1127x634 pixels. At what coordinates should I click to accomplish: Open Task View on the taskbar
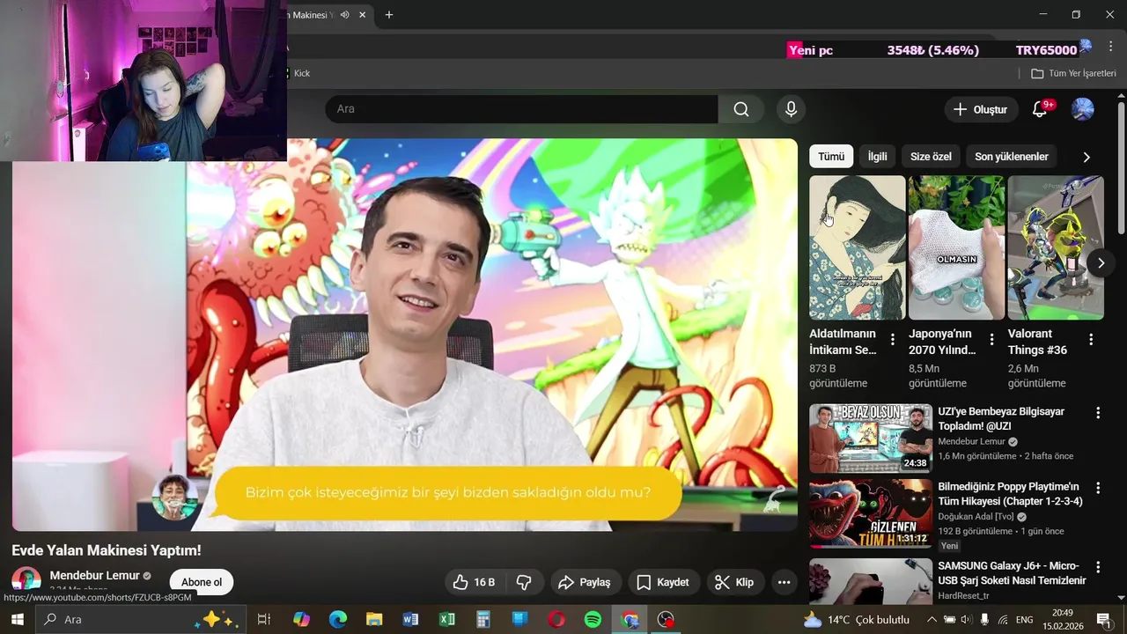(263, 619)
